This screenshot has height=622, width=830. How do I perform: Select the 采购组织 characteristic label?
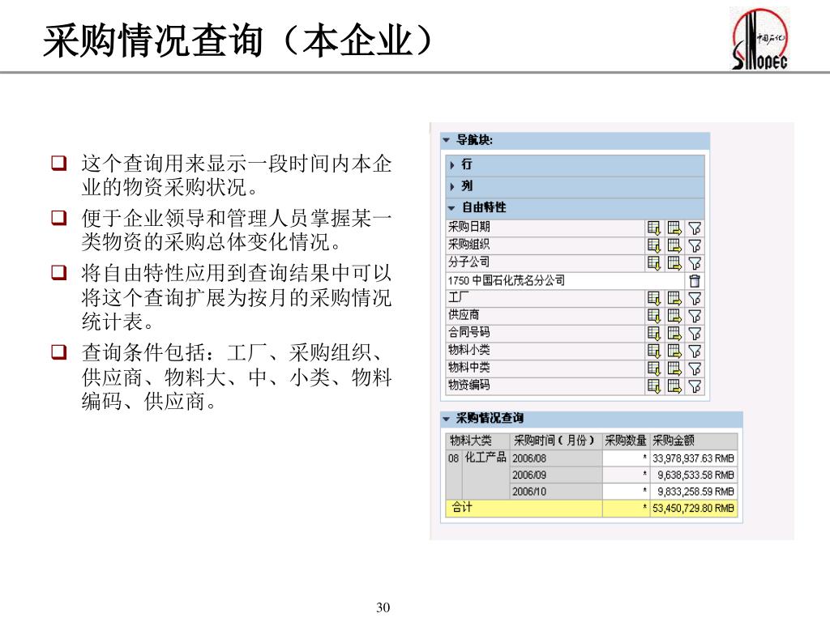pyautogui.click(x=469, y=245)
